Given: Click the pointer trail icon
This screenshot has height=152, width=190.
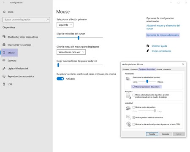Looking at the screenshot, I should coord(128,108).
